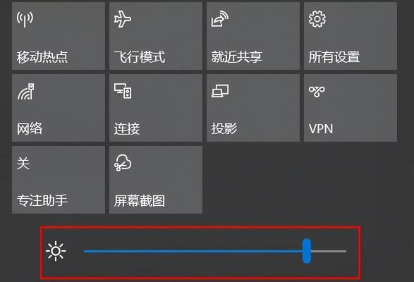Toggle the 专注助手 focus assist tile

click(x=59, y=180)
